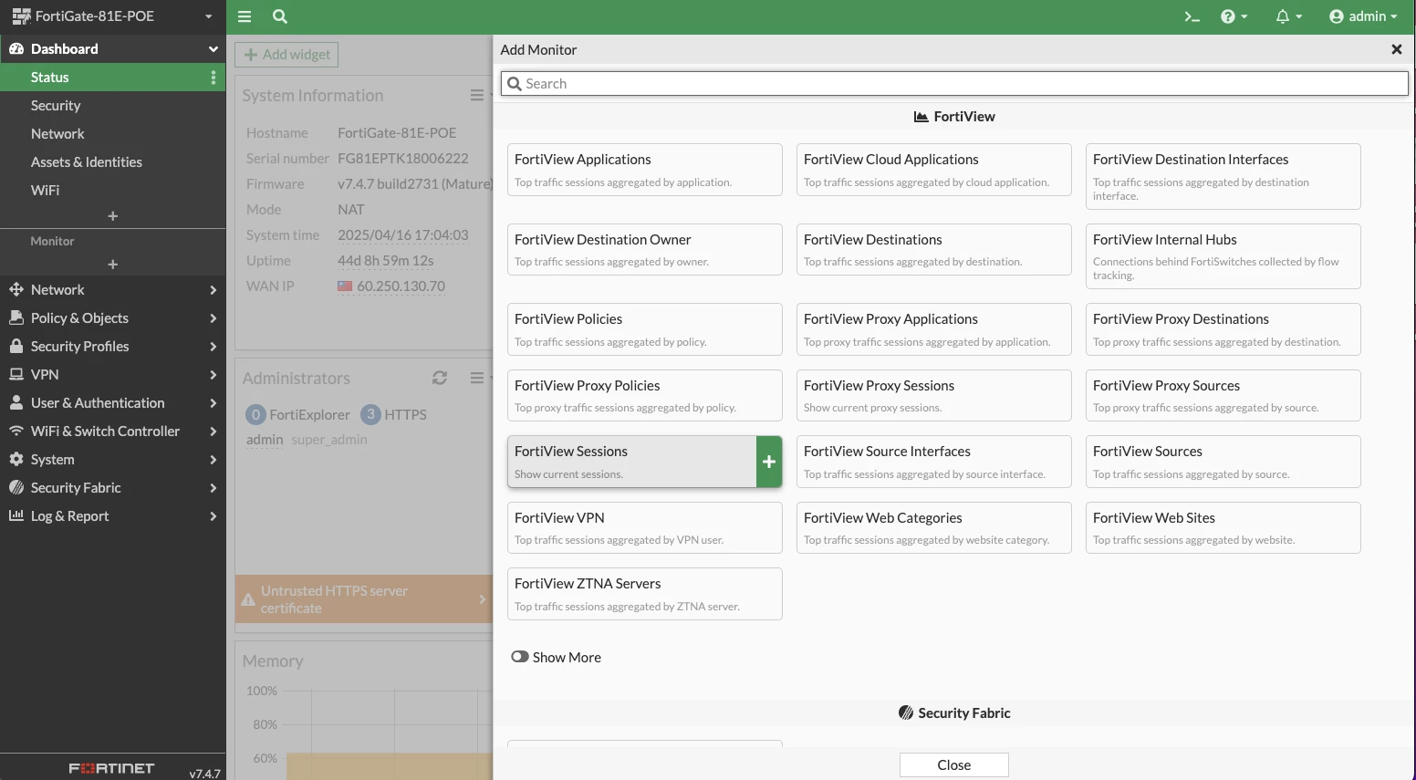Expand the Security Fabric menu
This screenshot has width=1416, height=780.
coord(113,488)
